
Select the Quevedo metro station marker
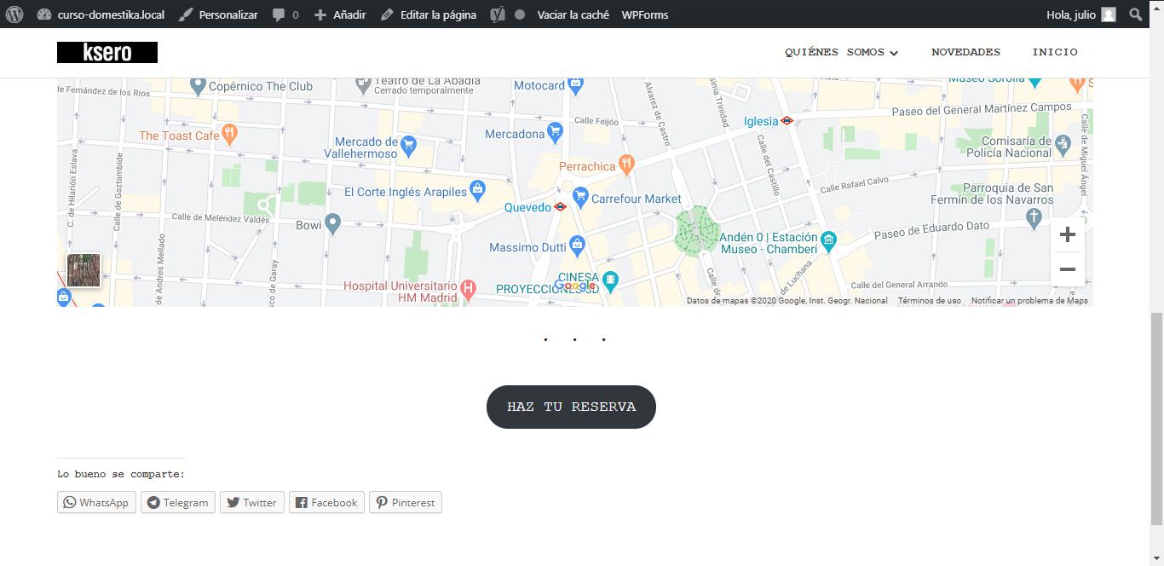[560, 206]
